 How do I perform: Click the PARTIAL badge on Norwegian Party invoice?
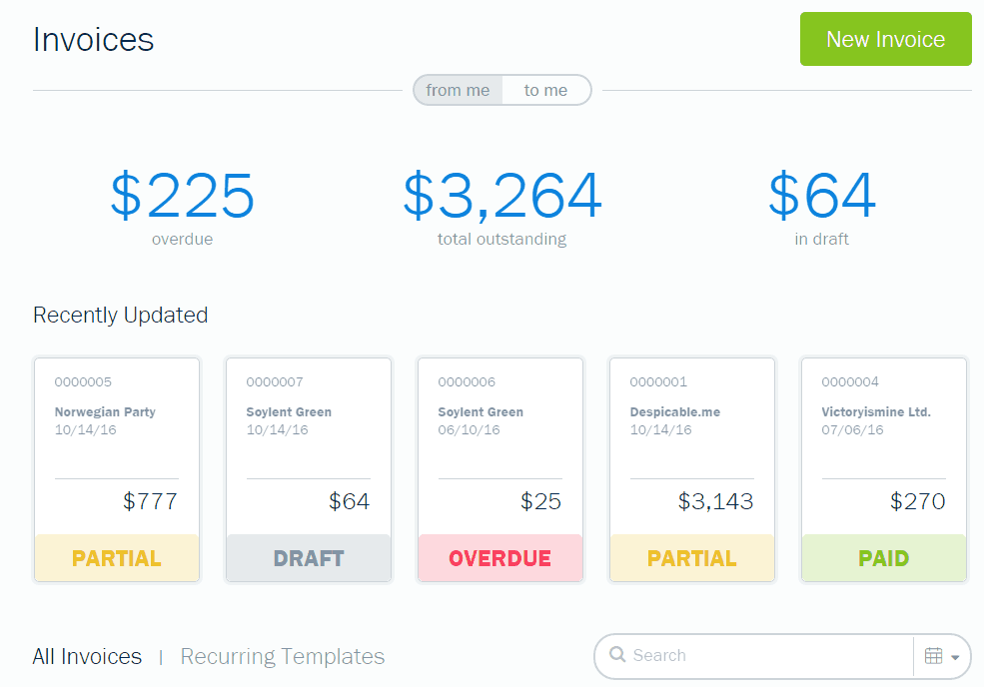click(x=117, y=558)
